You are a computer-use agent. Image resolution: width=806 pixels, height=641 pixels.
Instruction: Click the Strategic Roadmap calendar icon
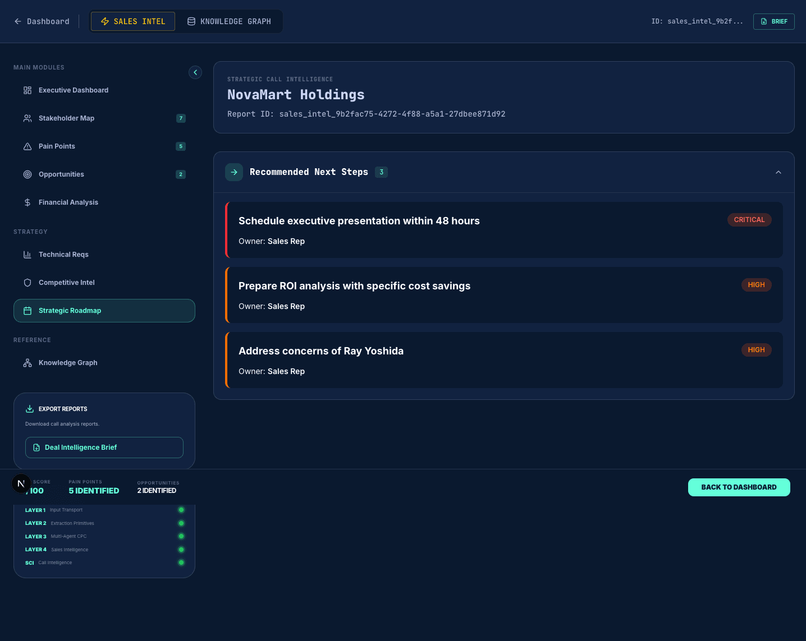coord(28,311)
